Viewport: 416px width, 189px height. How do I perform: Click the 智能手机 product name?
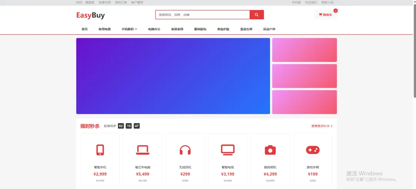tap(100, 167)
